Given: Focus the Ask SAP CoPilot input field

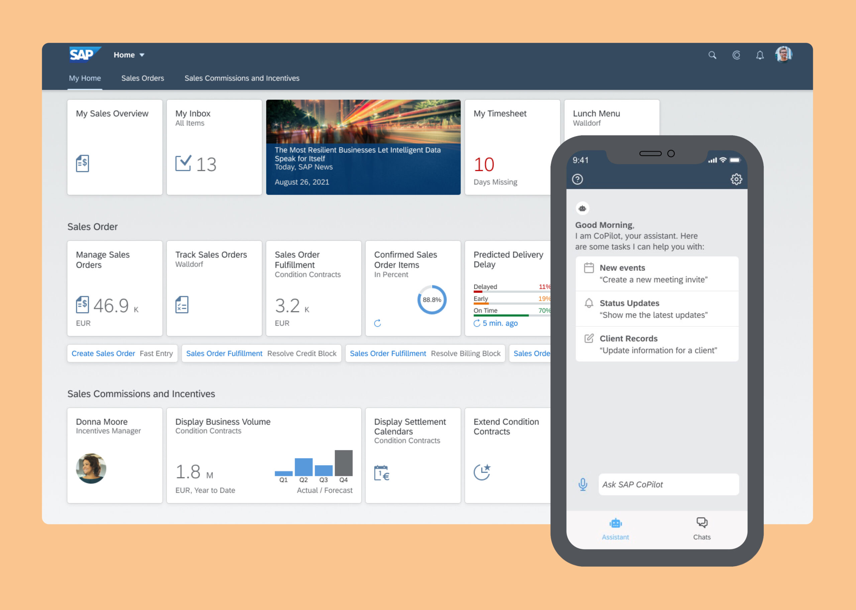Looking at the screenshot, I should (x=669, y=485).
